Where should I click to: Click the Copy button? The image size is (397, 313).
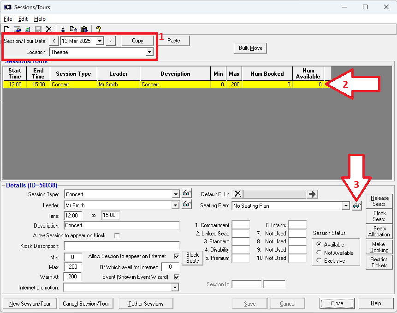point(137,41)
